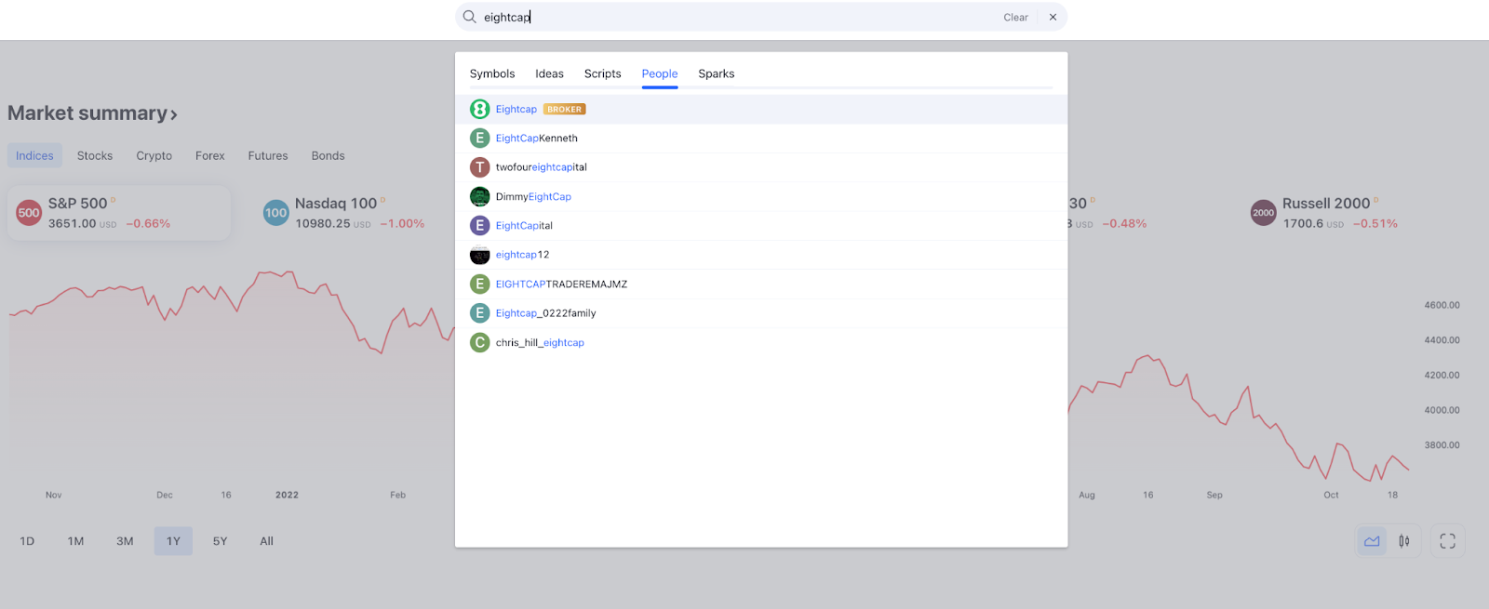Switch to the Scripts tab
The width and height of the screenshot is (1489, 609).
(602, 73)
